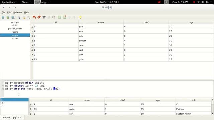The image size is (214, 120).
Task: Open the Help menu
Action: click(26, 12)
